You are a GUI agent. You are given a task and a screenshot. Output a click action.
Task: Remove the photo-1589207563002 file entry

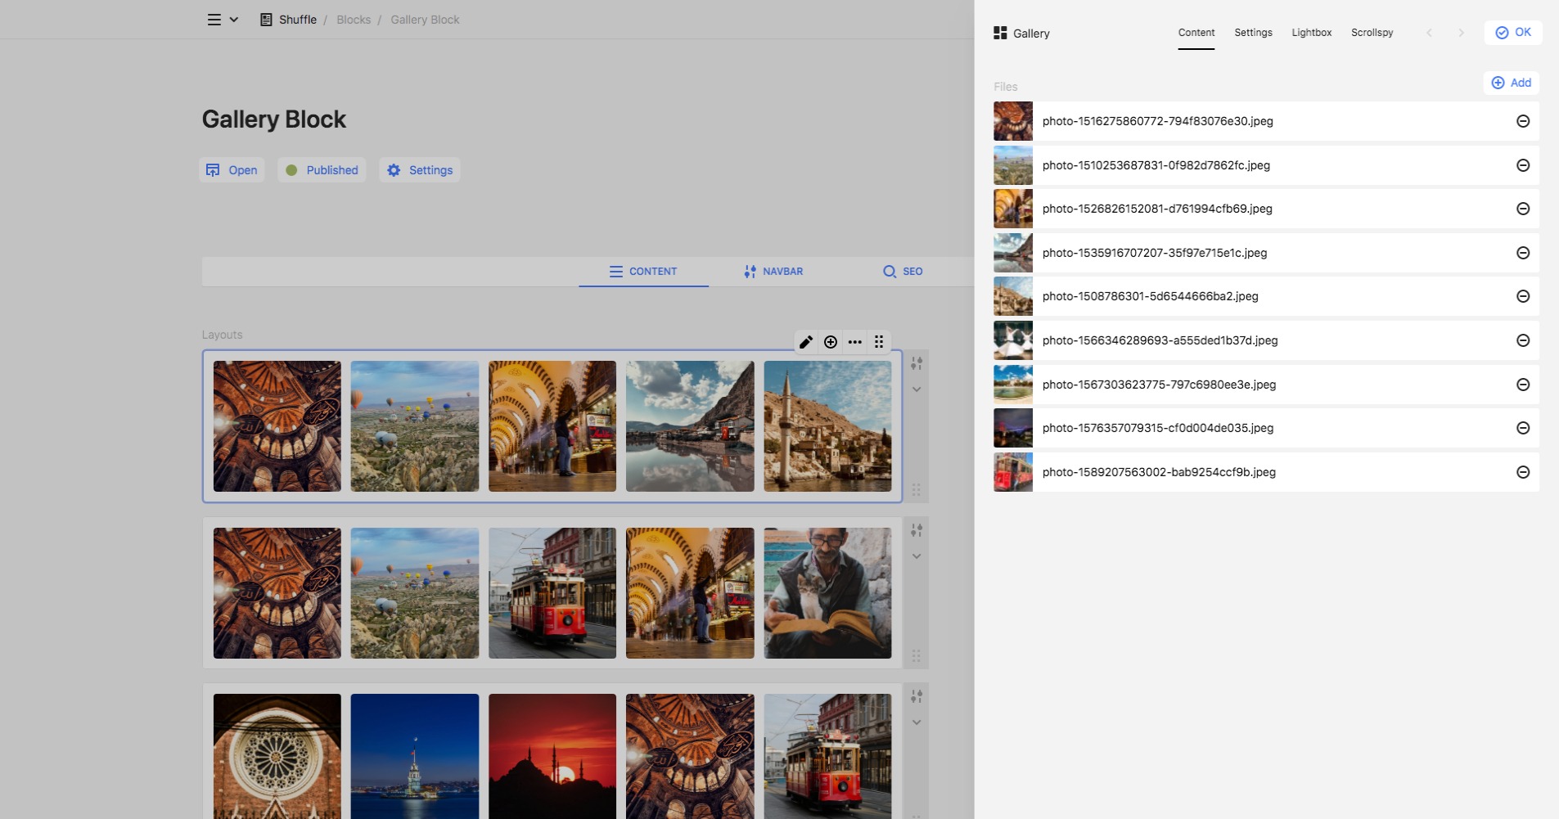point(1522,472)
